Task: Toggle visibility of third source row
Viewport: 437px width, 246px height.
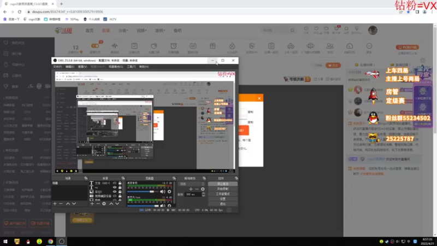Action: [115, 192]
